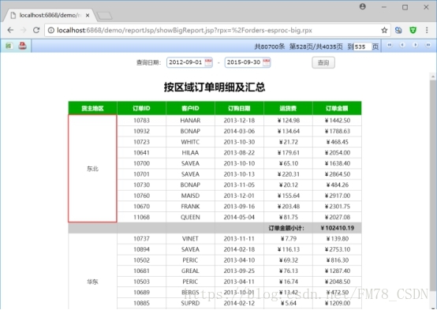Click customer GREAL cell

(190, 271)
